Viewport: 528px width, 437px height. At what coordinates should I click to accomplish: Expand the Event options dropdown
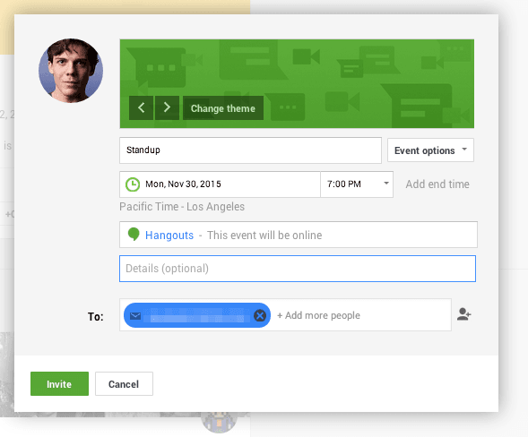coord(430,150)
